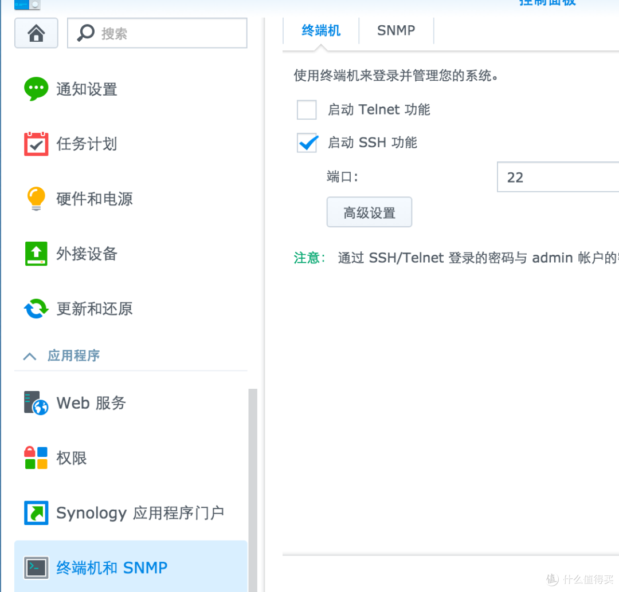Click the package icon at top-left corner
This screenshot has width=619, height=592.
(28, 5)
